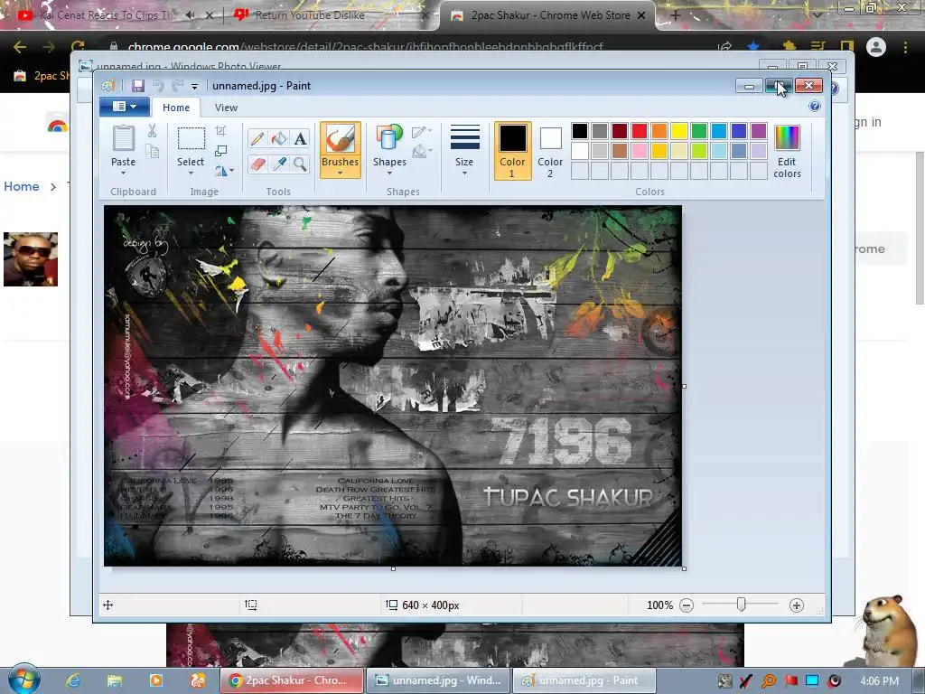Image resolution: width=925 pixels, height=694 pixels.
Task: Expand the Brushes dropdown arrow
Action: pyautogui.click(x=341, y=173)
